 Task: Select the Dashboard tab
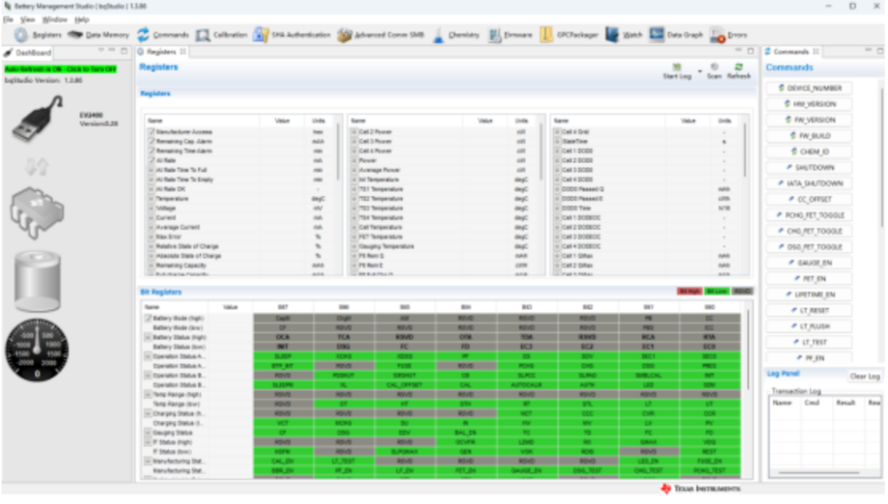pyautogui.click(x=28, y=53)
